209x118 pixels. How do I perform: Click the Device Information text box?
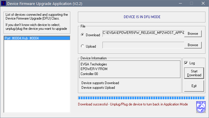[130, 69]
